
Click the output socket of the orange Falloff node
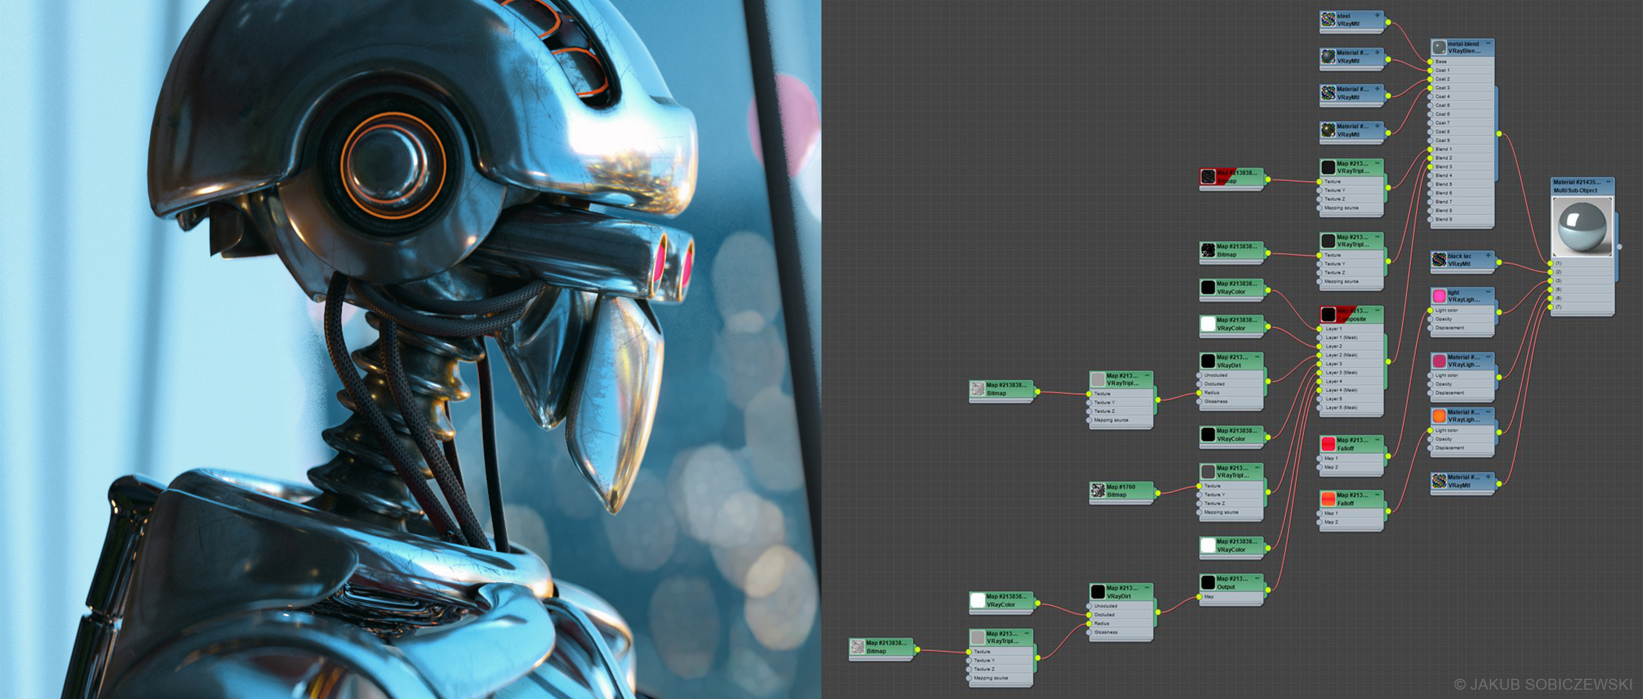tap(1388, 511)
